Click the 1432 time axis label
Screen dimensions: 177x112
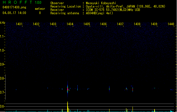pyautogui.click(x=36, y=24)
